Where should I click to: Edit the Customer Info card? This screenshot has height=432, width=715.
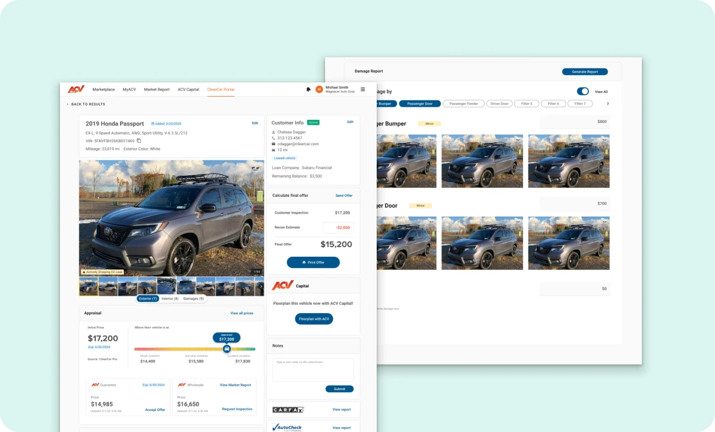coord(350,122)
